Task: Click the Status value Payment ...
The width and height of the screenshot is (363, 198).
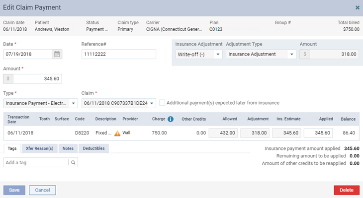Action: (x=97, y=29)
